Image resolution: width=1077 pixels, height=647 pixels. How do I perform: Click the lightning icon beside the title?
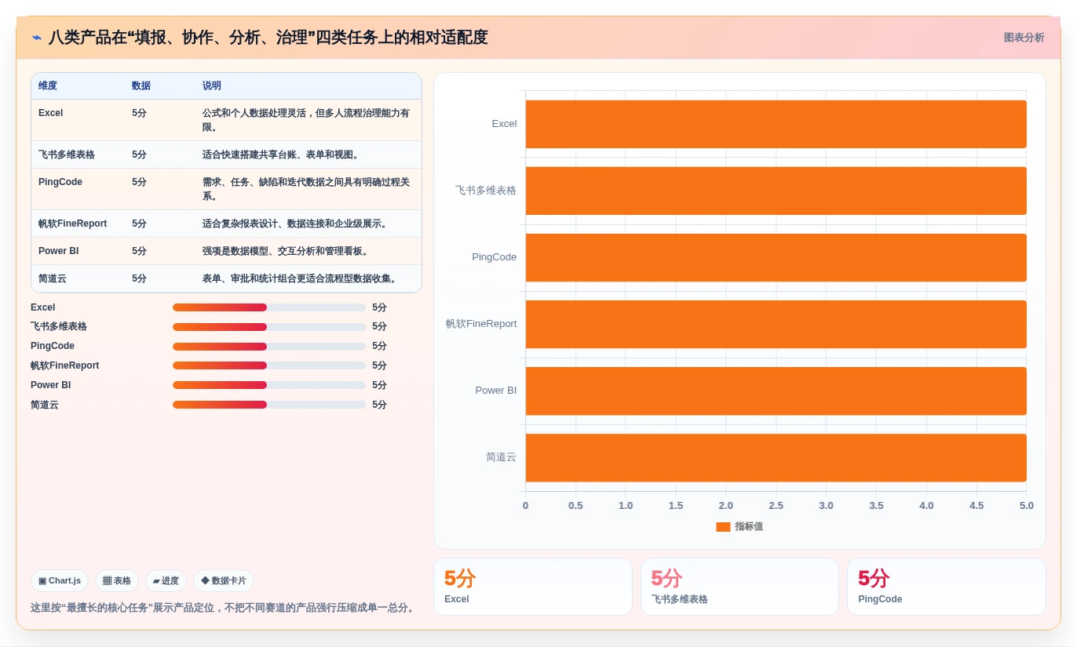(x=37, y=38)
